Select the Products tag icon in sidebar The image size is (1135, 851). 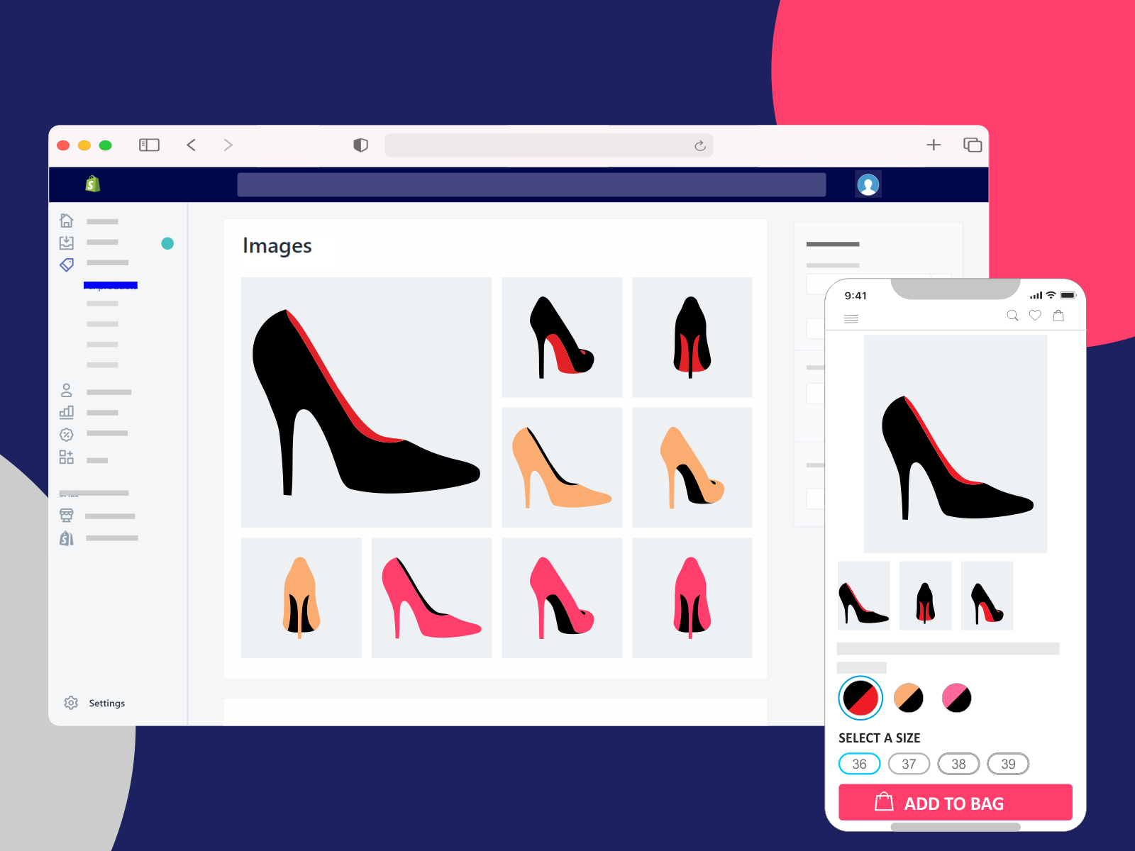pyautogui.click(x=67, y=265)
